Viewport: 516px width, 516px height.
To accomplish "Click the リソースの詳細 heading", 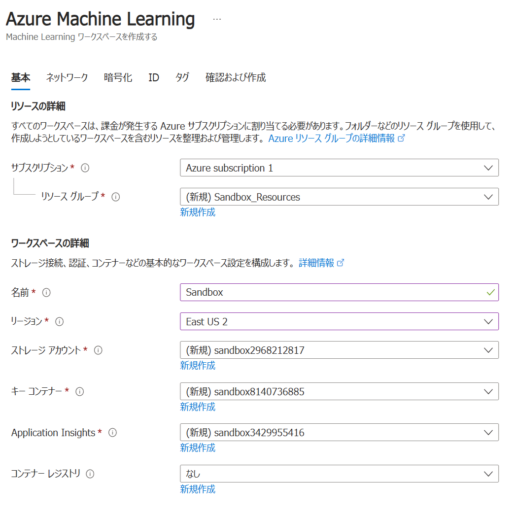I will (38, 106).
